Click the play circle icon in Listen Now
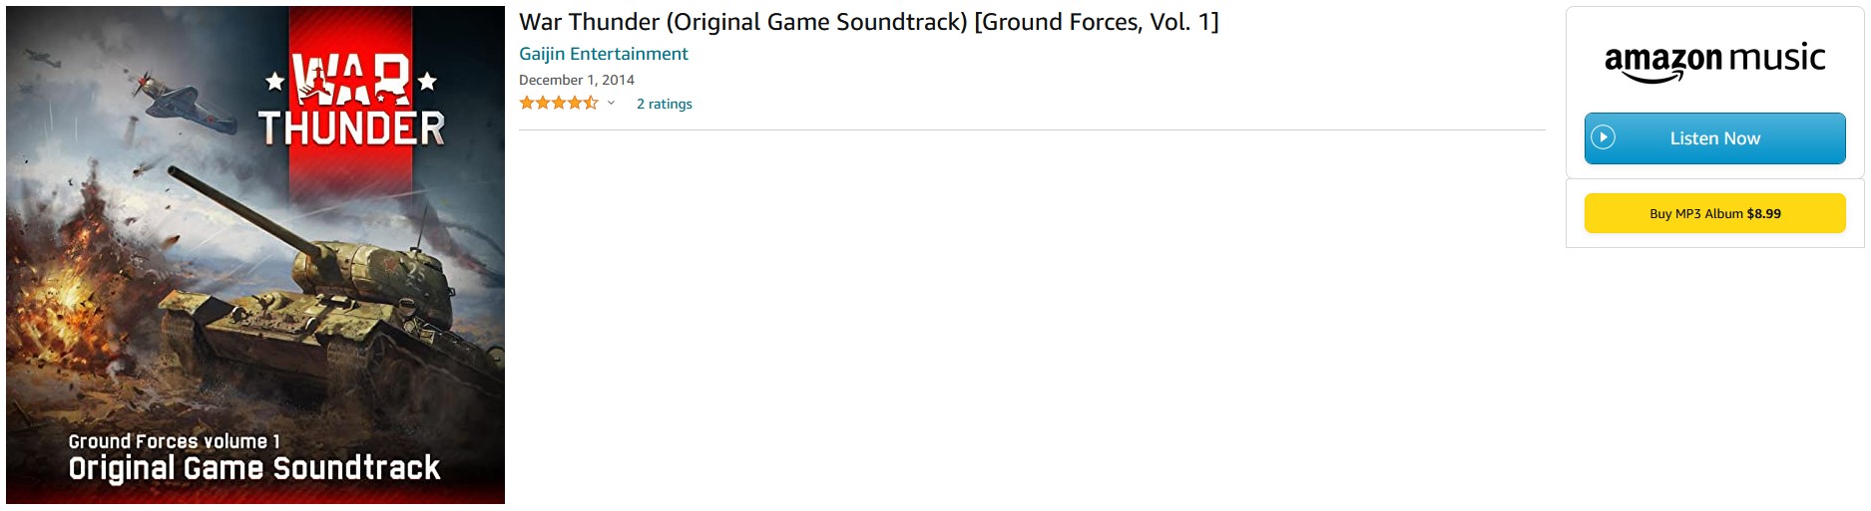The width and height of the screenshot is (1871, 511). [1603, 137]
